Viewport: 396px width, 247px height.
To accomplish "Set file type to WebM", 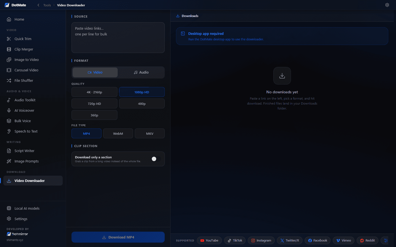I will [x=118, y=134].
